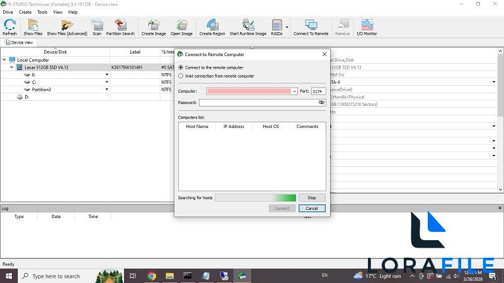Screen dimensions: 504x283
Task: Open the weather widget showing Light rain
Action: tap(377, 276)
